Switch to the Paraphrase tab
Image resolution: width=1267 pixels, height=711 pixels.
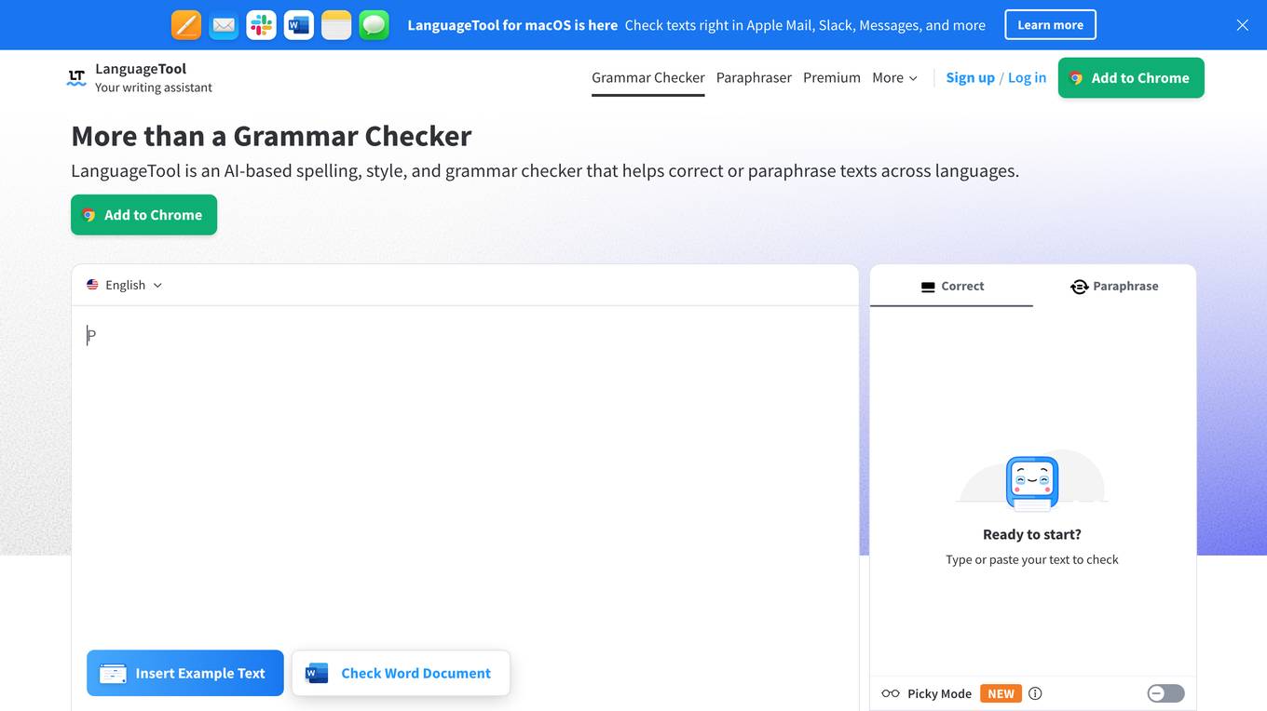pyautogui.click(x=1114, y=287)
